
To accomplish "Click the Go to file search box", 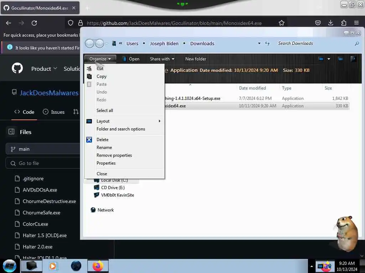I will tap(43, 163).
